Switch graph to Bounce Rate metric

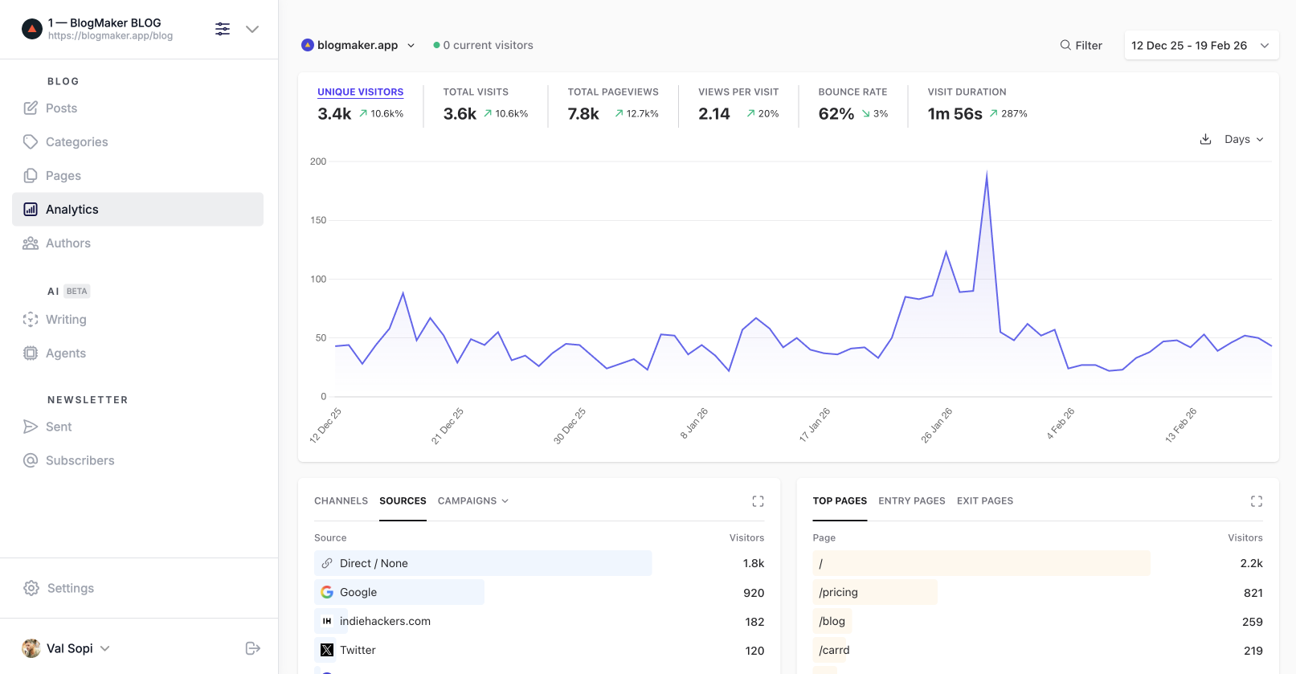852,92
